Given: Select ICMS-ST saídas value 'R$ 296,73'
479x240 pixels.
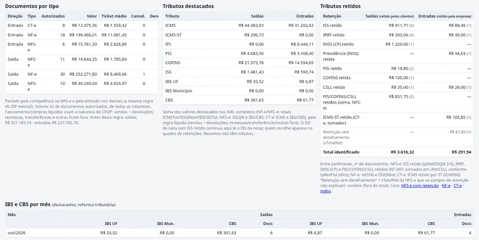Looking at the screenshot, I should (x=254, y=35).
